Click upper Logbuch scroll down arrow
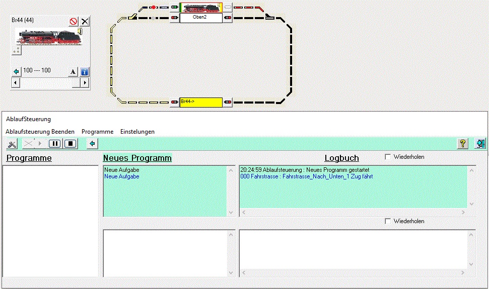This screenshot has width=489, height=289. [471, 204]
